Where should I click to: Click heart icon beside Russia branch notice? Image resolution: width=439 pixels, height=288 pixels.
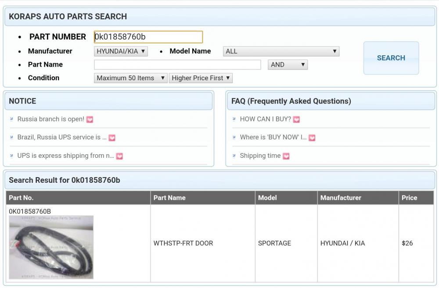pos(90,119)
